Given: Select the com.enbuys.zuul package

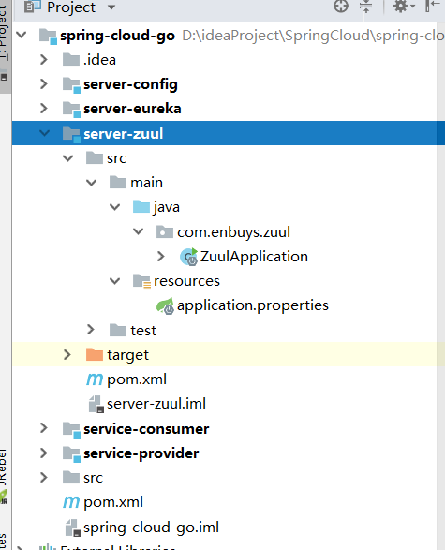Looking at the screenshot, I should pos(233,232).
